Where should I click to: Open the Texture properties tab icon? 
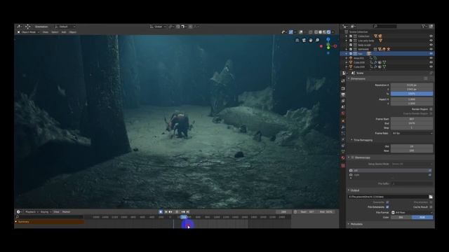coord(343,165)
